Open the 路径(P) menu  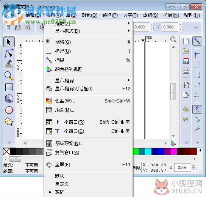110,15
